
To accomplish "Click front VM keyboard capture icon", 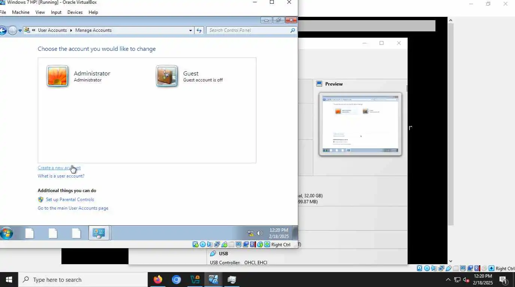I will 267,244.
